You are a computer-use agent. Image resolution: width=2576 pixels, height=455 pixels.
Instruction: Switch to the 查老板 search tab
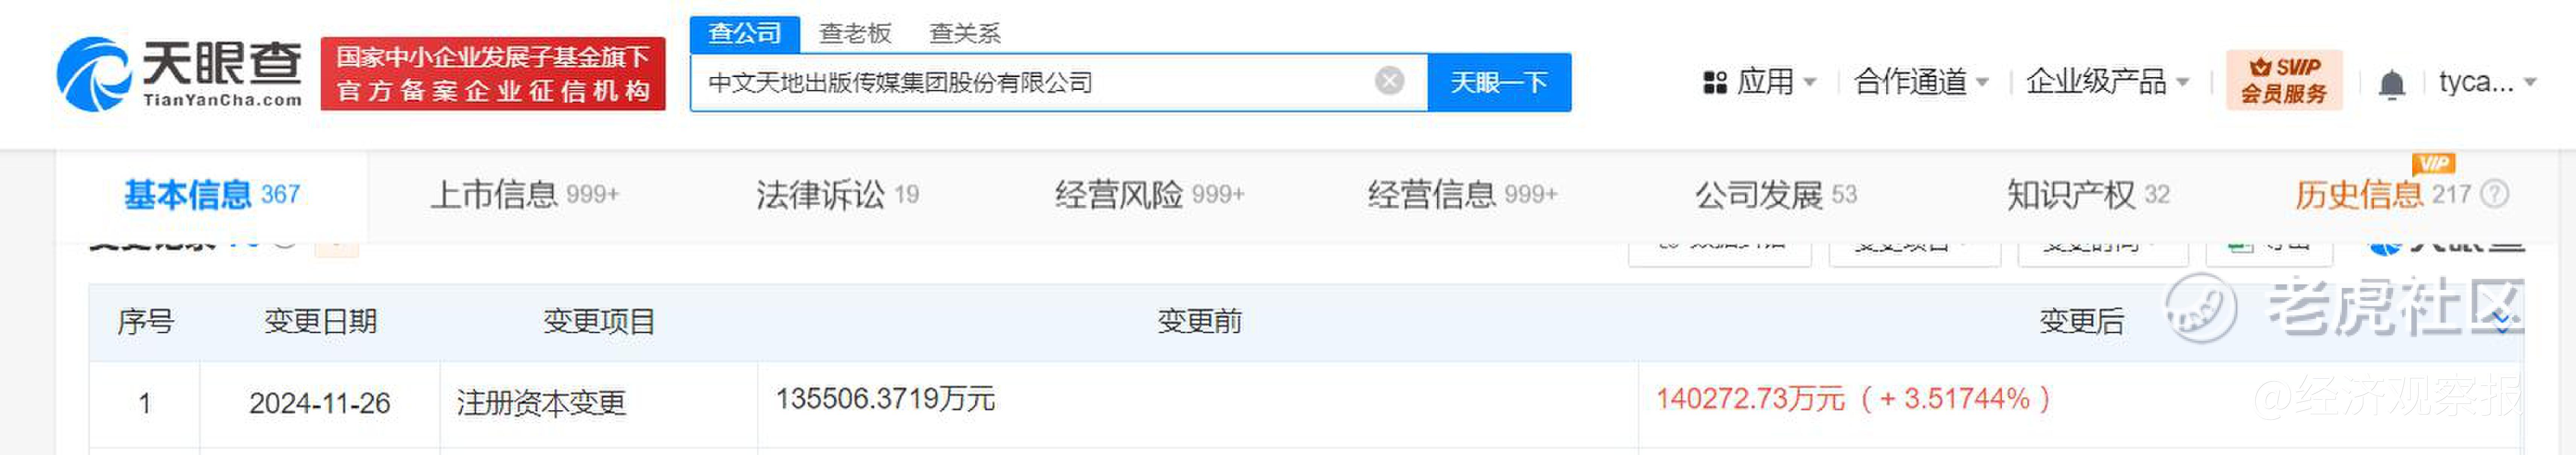(x=855, y=33)
